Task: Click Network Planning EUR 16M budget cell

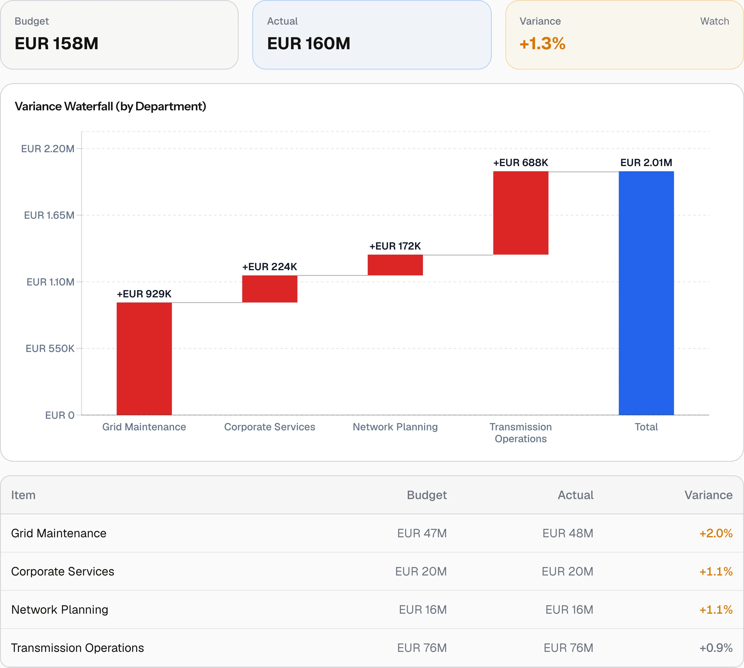Action: 423,610
